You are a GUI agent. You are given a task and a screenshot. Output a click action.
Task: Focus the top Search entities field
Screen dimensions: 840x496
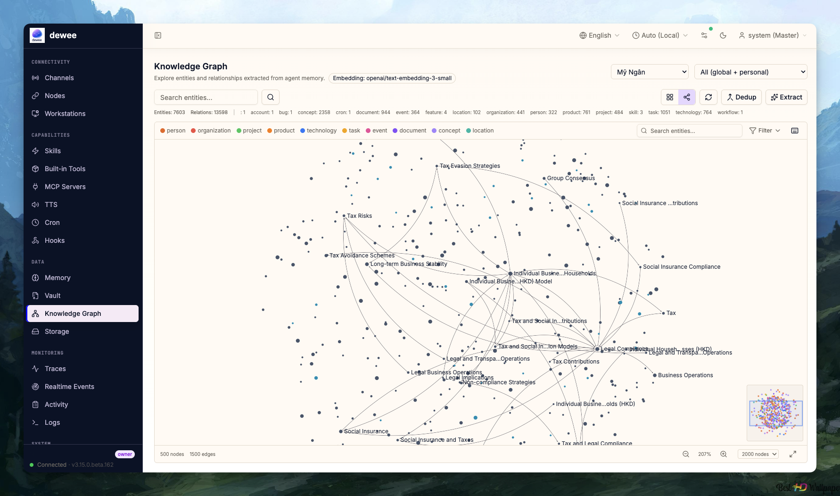206,97
